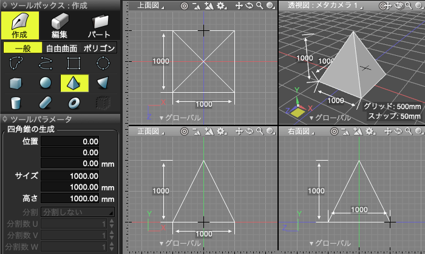
Task: Expand グローバル coordinate menu in 正面図 viewport
Action: coord(180,243)
